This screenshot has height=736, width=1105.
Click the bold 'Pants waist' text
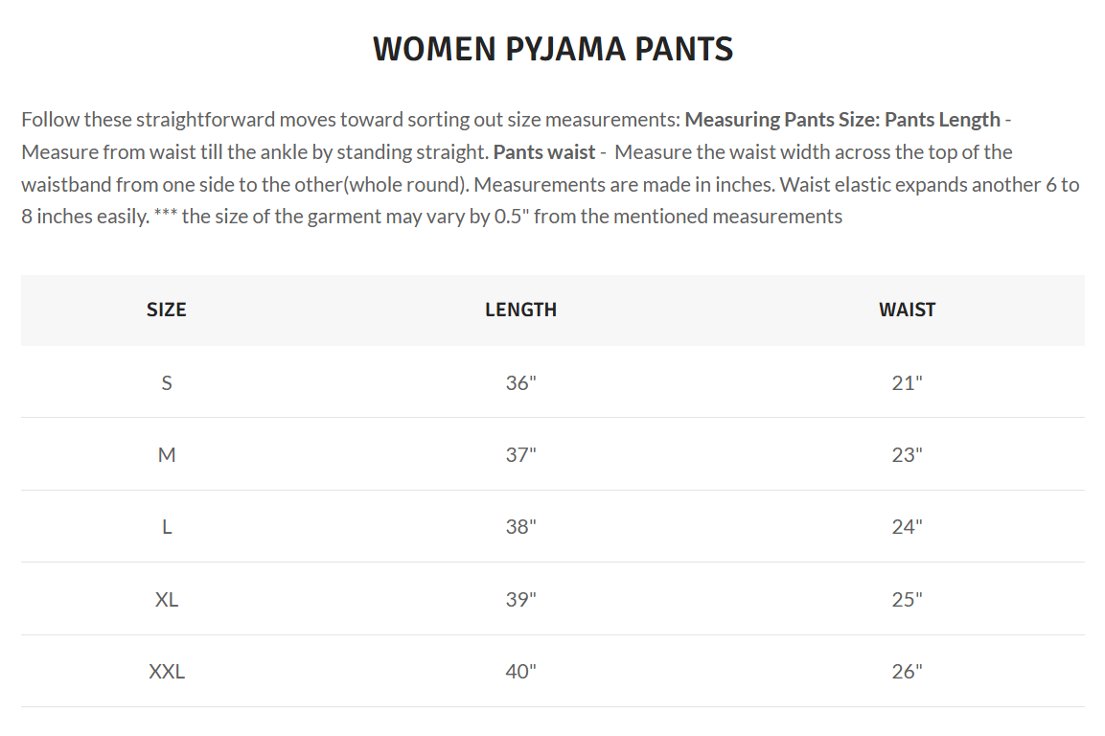coord(543,152)
